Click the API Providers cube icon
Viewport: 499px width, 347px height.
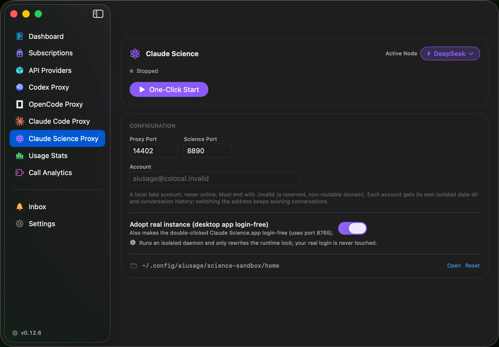coord(20,70)
